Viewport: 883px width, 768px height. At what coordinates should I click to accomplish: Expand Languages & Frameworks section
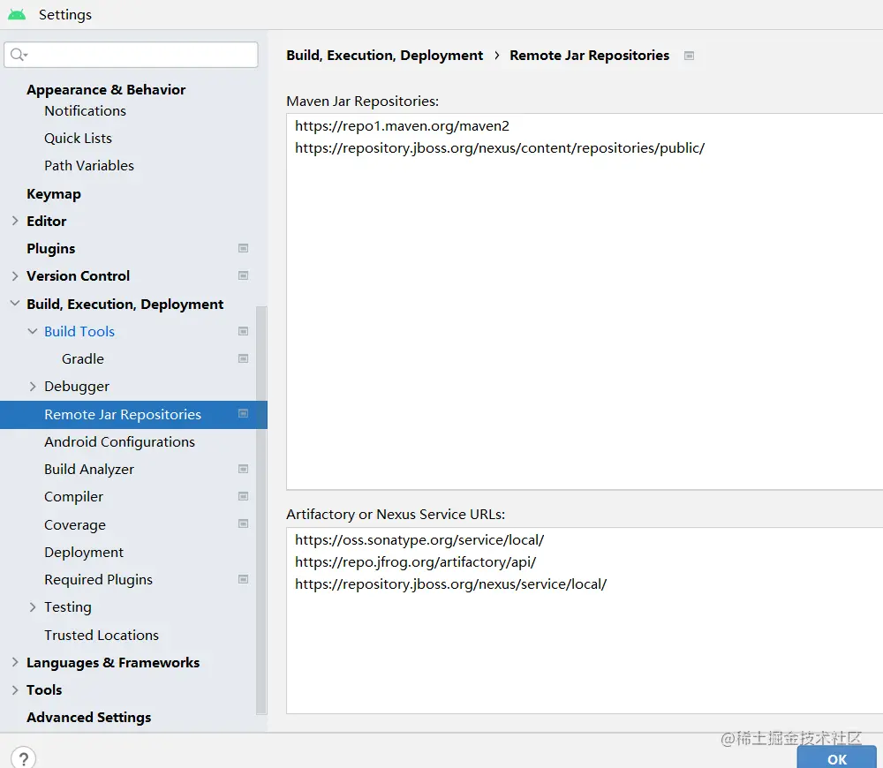[x=15, y=662]
